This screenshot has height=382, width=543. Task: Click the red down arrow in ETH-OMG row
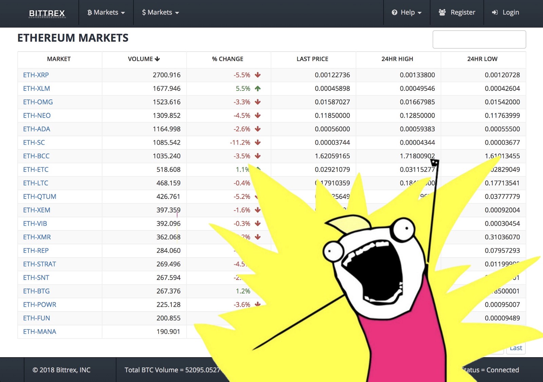[258, 102]
